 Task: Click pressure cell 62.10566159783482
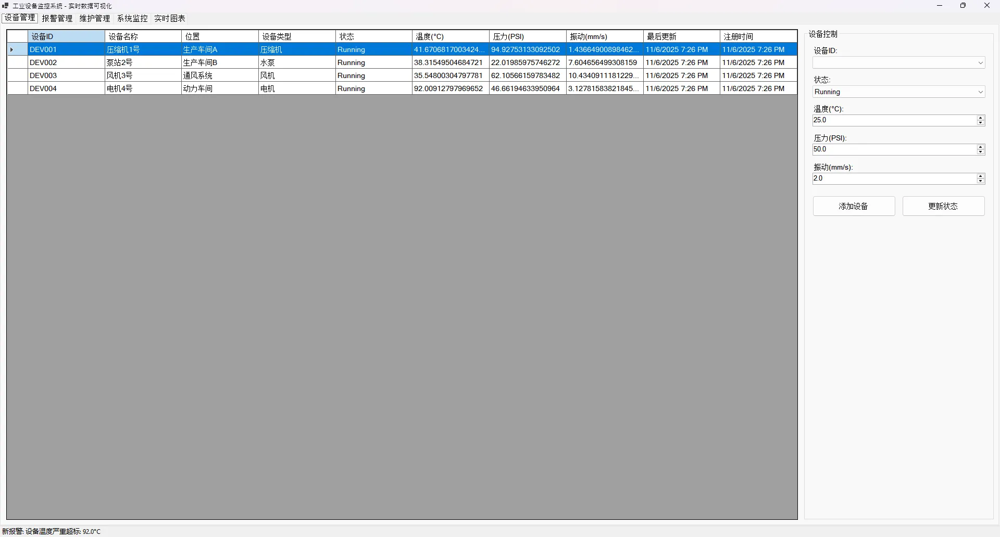(x=528, y=75)
